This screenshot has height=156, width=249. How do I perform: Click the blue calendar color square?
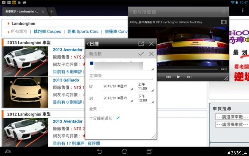click(x=92, y=63)
